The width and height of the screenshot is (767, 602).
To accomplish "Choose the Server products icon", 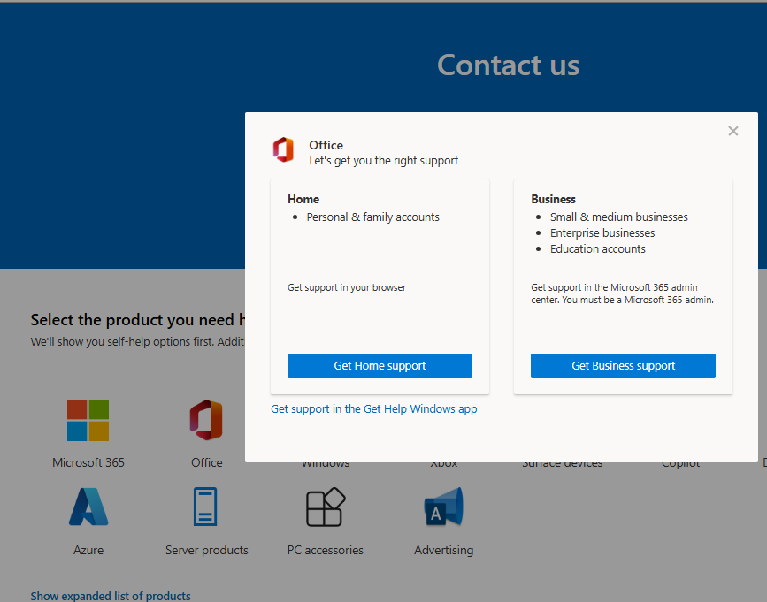I will click(205, 507).
